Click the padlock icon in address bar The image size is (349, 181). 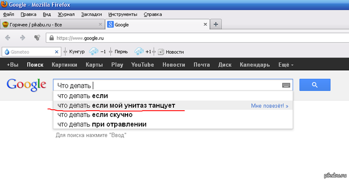pos(52,38)
